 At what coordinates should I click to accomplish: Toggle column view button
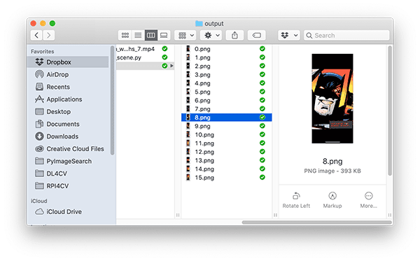[150, 35]
